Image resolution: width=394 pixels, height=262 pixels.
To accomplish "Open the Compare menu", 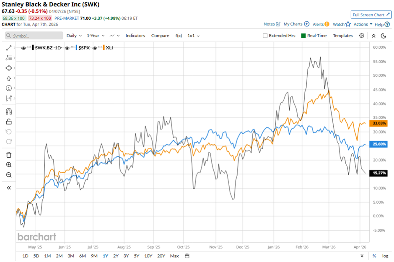I will pyautogui.click(x=160, y=36).
